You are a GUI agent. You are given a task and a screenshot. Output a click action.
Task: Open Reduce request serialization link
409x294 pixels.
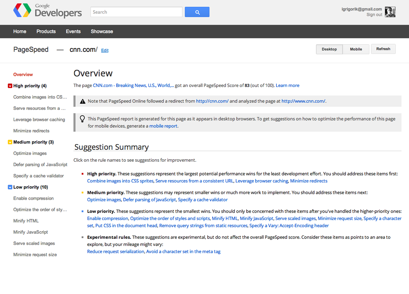(116, 252)
